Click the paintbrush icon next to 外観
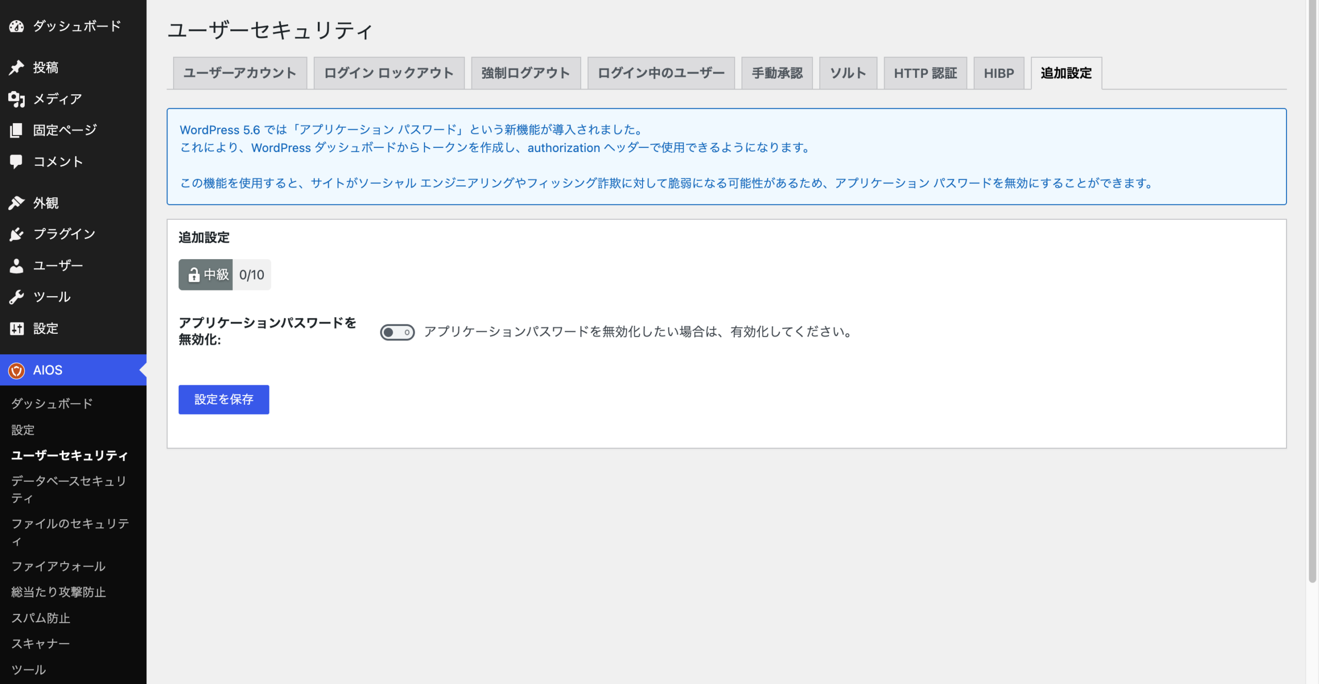The height and width of the screenshot is (684, 1319). tap(16, 203)
